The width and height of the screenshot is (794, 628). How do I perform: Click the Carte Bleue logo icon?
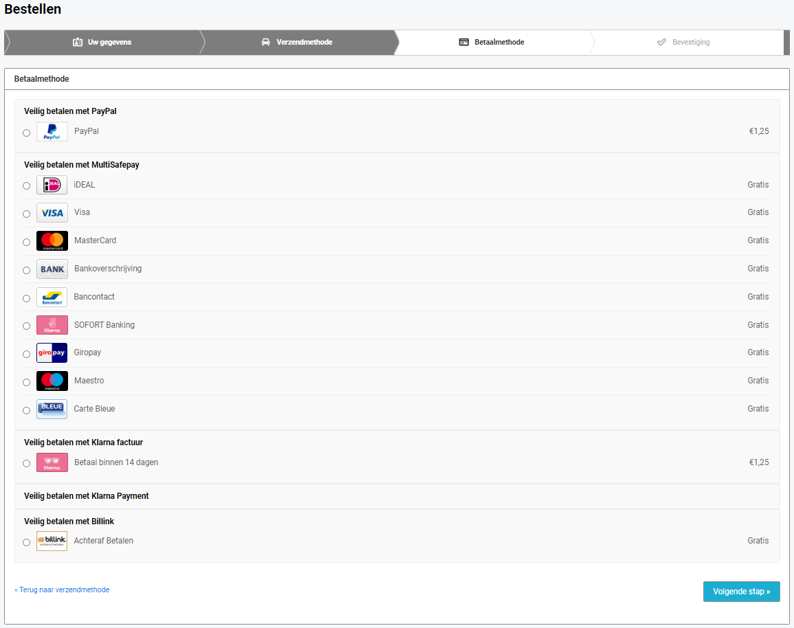coord(52,410)
